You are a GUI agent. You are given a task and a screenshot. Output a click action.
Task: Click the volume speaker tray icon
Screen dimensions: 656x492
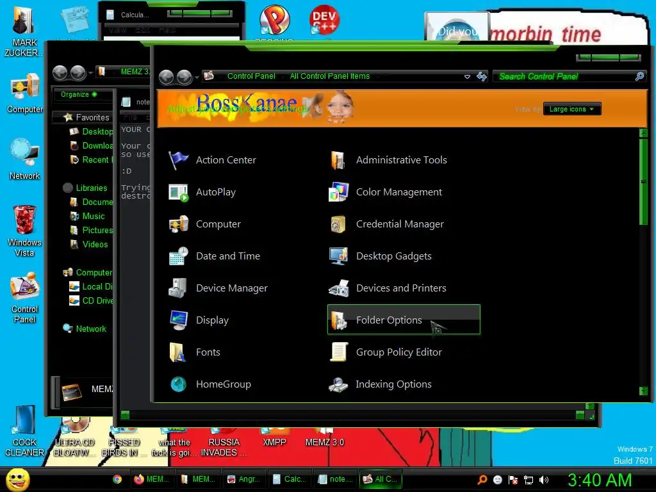(x=543, y=480)
